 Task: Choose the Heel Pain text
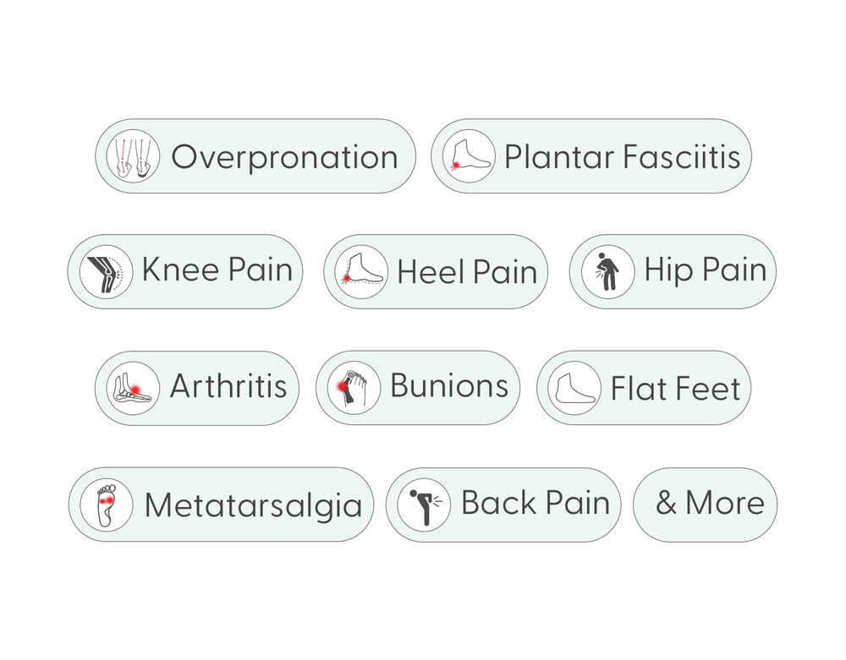click(467, 271)
